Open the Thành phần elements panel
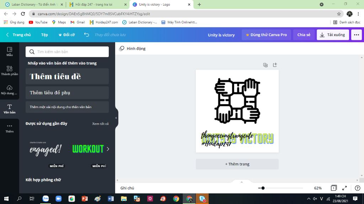 click(x=10, y=70)
